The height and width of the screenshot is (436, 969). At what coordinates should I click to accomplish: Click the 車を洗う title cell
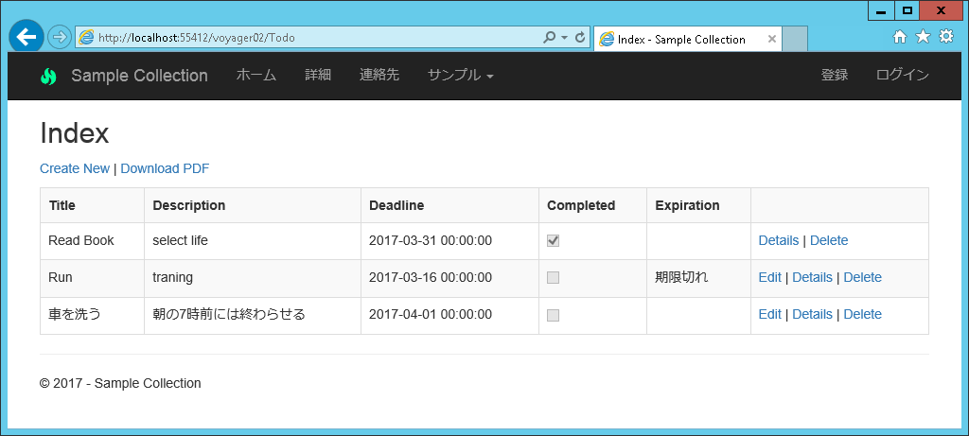[x=92, y=315]
